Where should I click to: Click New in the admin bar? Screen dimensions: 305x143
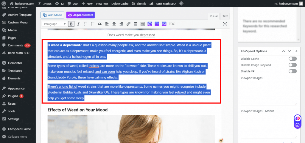click(87, 4)
